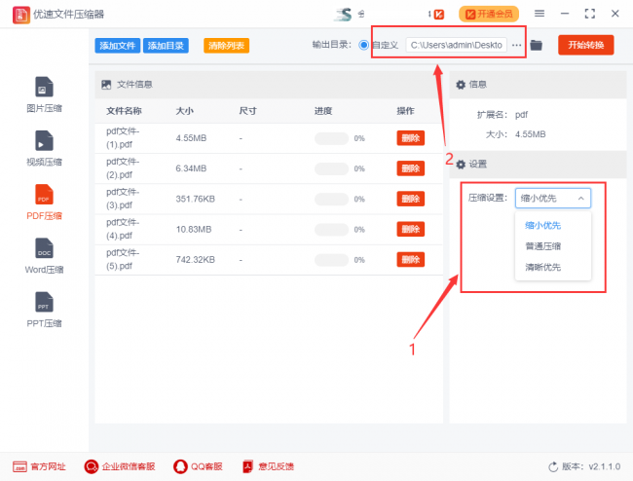Screen dimensions: 633x481
Task: Select file name pdf文件-(4).pdf
Action: tap(123, 229)
